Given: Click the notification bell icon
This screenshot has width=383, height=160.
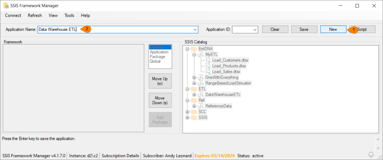Looking at the screenshot, I should point(372,155).
